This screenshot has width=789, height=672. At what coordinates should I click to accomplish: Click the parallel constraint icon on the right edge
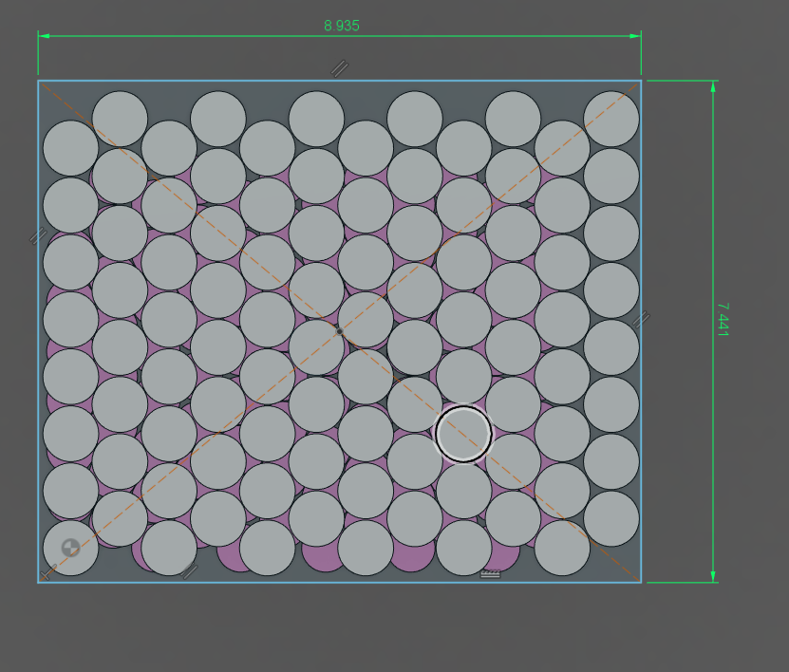641,320
